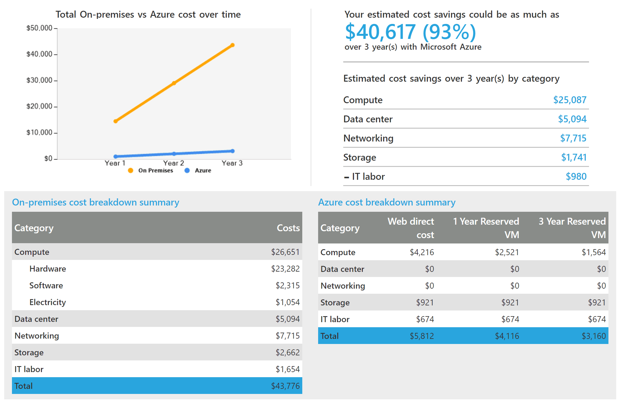The height and width of the screenshot is (402, 621).
Task: Open the On-premises cost breakdown summary heading
Action: click(95, 202)
